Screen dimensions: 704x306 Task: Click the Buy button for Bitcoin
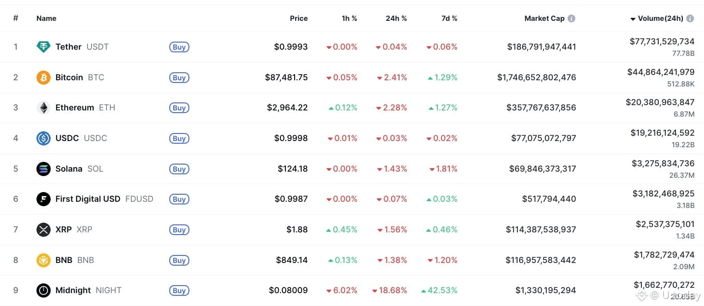pyautogui.click(x=179, y=78)
